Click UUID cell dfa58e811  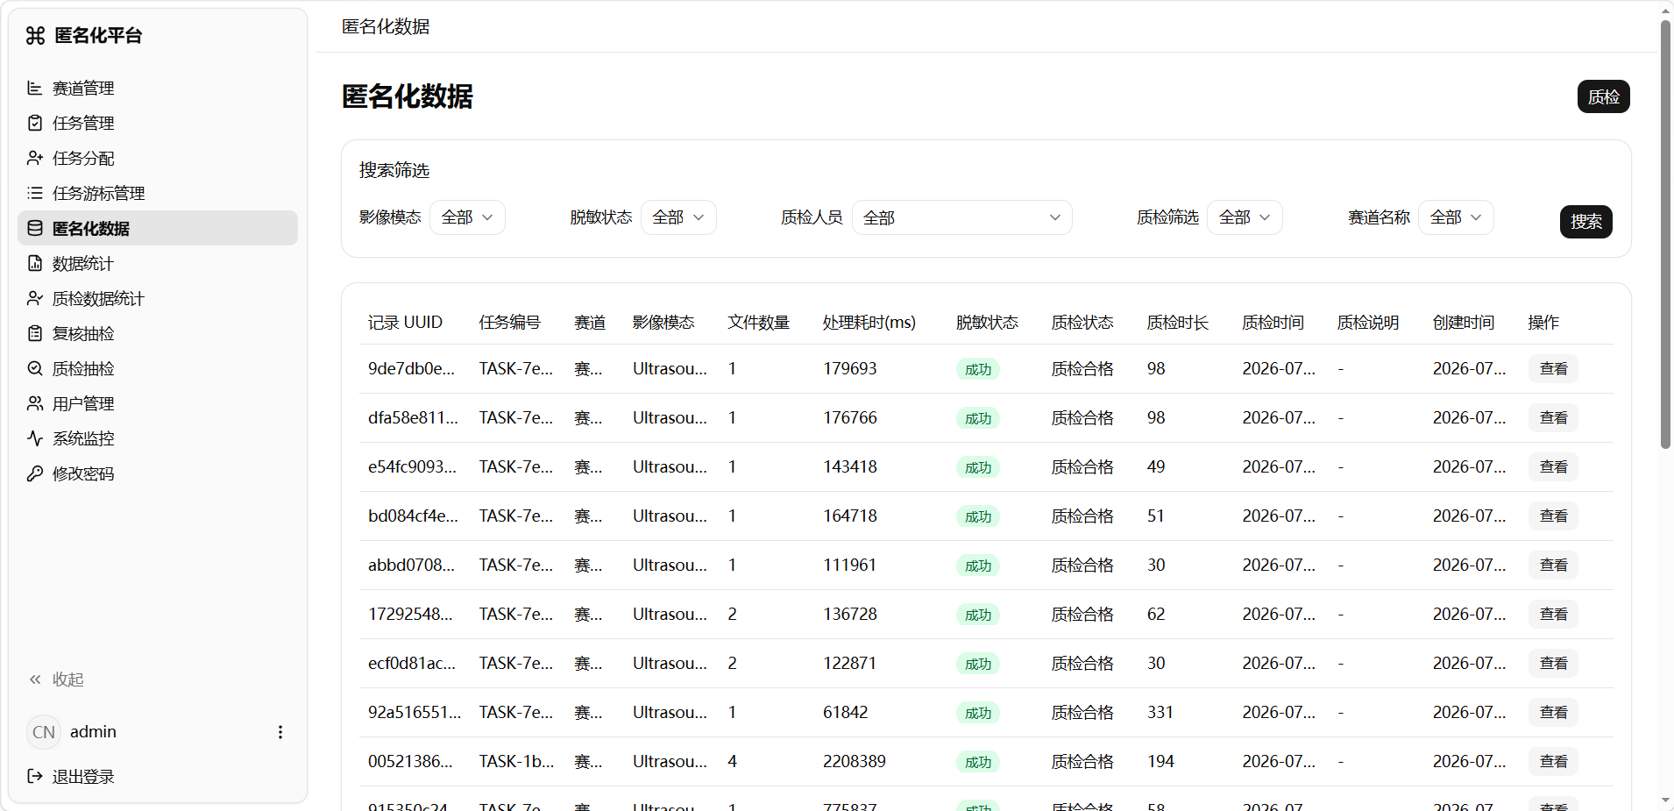pos(413,418)
